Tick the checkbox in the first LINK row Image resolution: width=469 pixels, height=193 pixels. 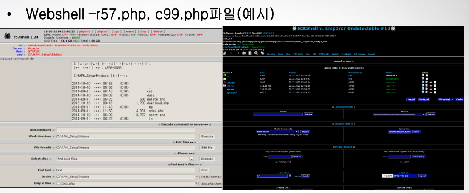427,76
